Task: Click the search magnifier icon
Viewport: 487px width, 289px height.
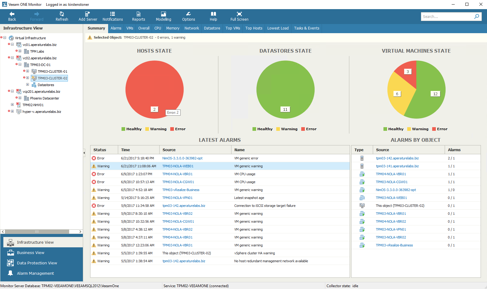Action: [477, 16]
